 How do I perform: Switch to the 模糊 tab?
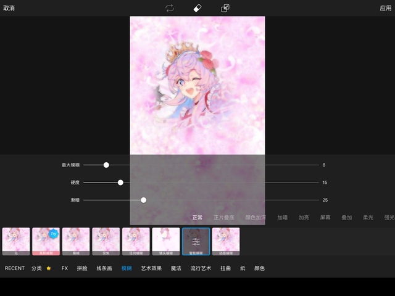click(127, 268)
